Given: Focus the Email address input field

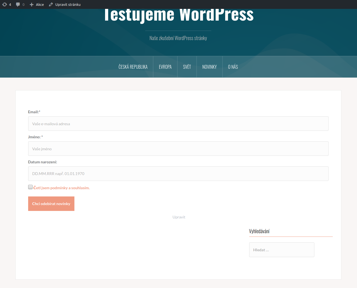Looking at the screenshot, I should tap(178, 124).
